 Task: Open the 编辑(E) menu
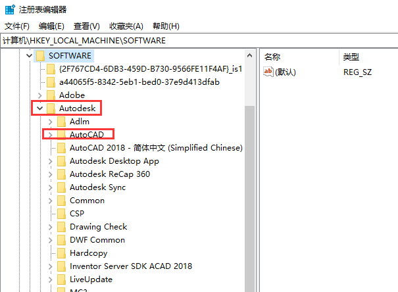pyautogui.click(x=51, y=26)
